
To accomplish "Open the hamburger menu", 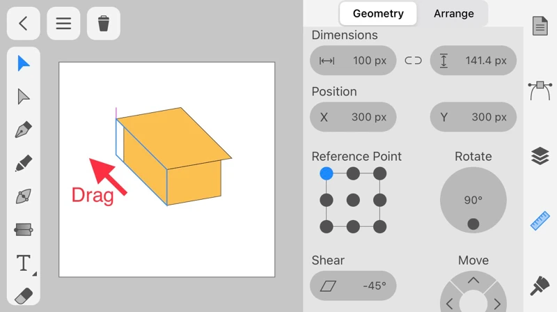I will pyautogui.click(x=63, y=24).
